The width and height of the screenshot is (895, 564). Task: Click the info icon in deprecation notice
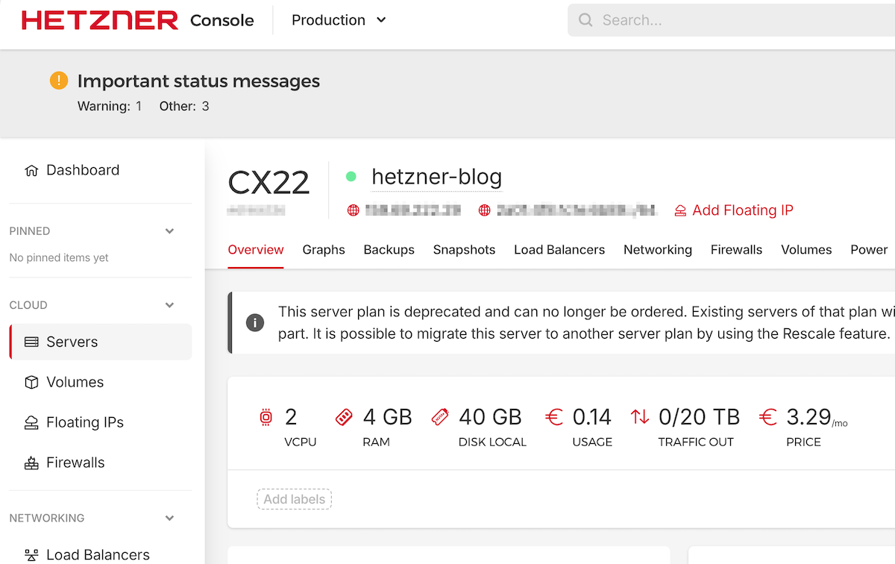tap(255, 322)
